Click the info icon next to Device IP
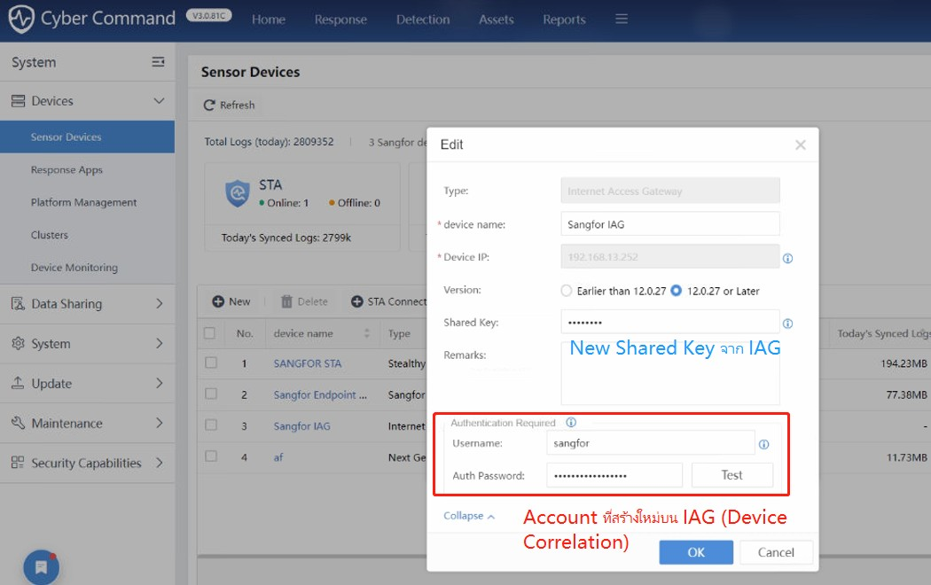The height and width of the screenshot is (585, 931). (788, 258)
